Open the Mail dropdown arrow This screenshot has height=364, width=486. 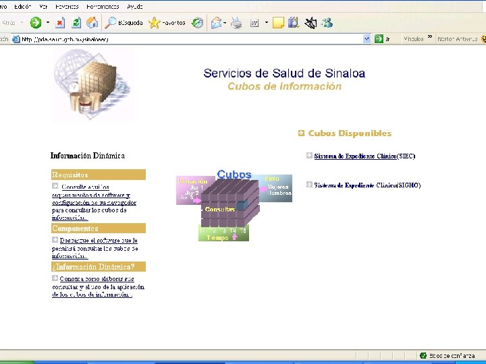tap(225, 23)
